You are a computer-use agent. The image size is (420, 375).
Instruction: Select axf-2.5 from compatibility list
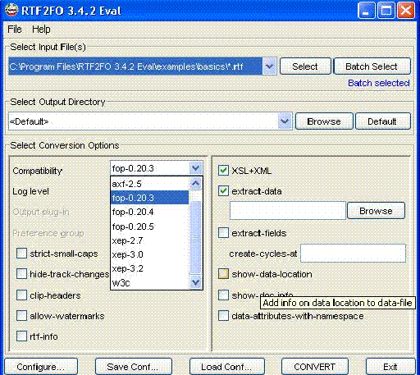[150, 184]
